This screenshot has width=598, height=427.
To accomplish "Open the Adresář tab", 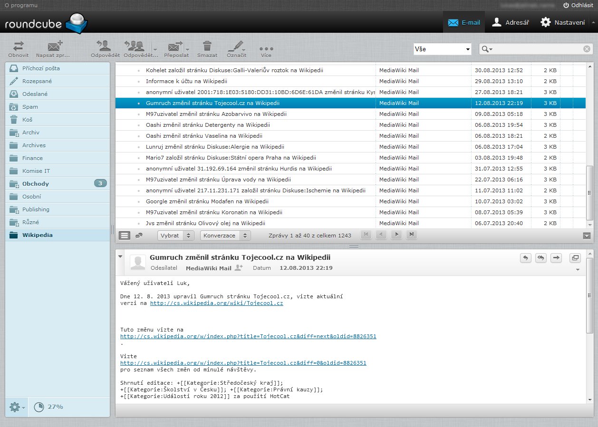I will (x=510, y=22).
